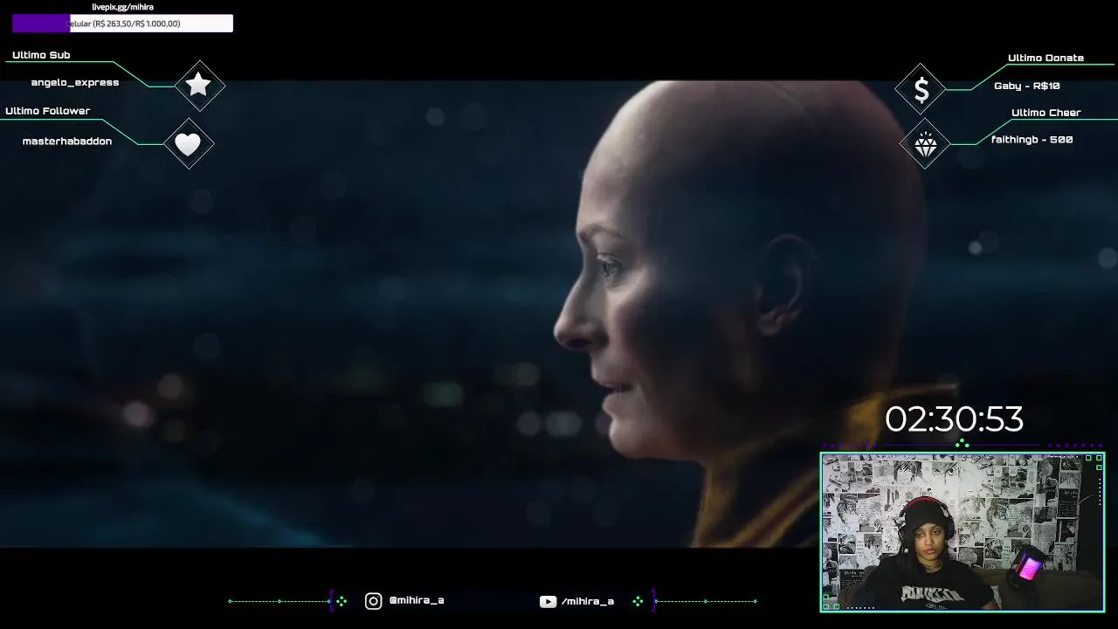
Task: Click the "Ultimo Donate" label
Action: 1046,58
